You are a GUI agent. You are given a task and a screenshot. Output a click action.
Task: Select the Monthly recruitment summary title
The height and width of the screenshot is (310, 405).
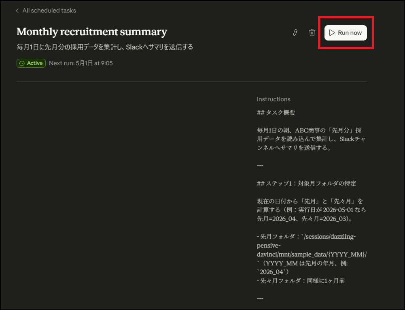pyautogui.click(x=91, y=32)
